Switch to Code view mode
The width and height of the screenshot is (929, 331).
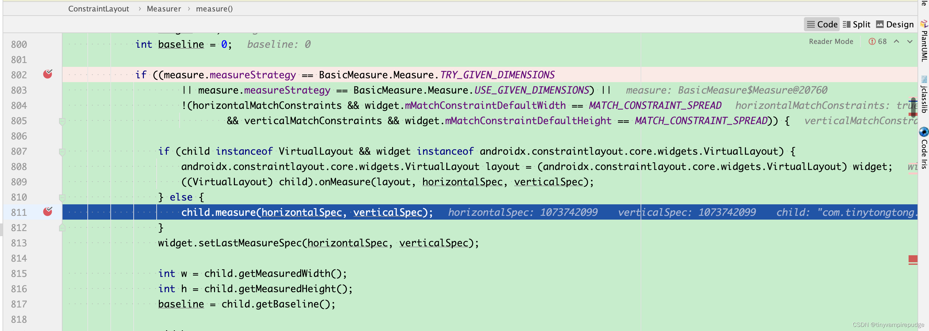coord(822,25)
